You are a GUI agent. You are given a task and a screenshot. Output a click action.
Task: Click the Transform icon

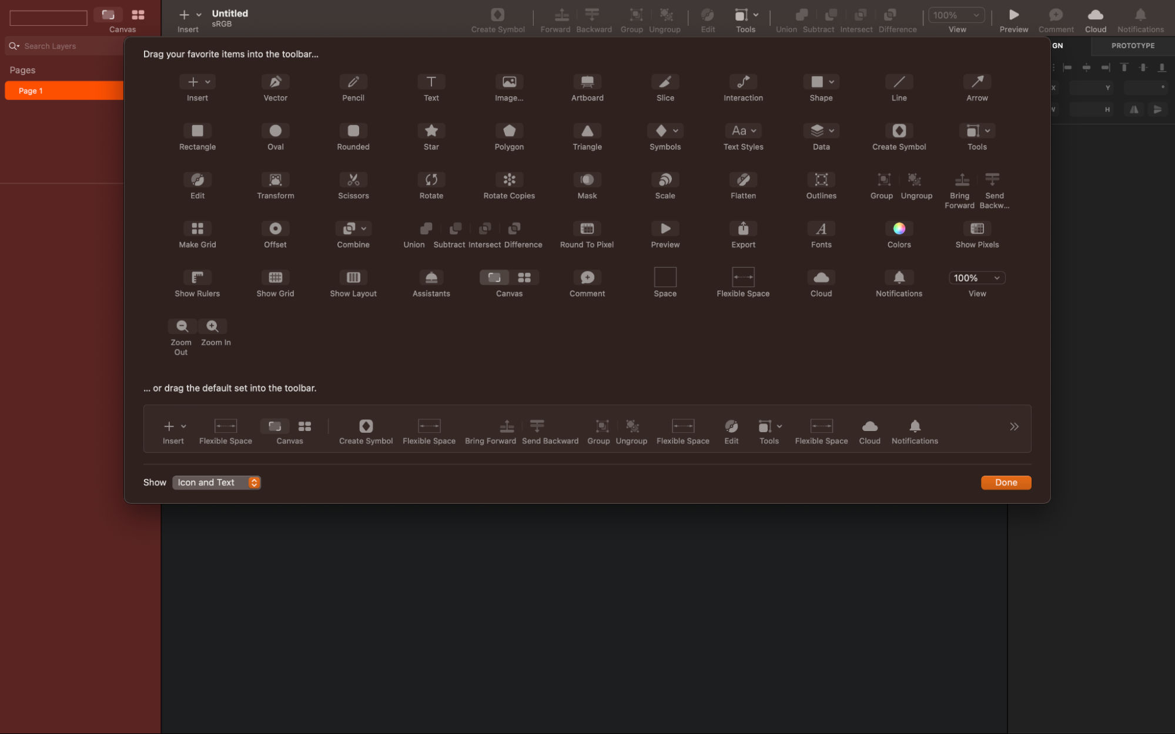(275, 179)
